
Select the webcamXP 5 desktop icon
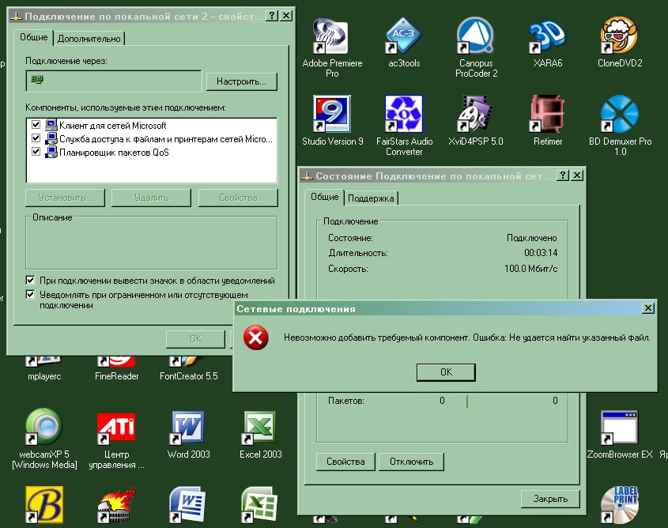pos(44,427)
